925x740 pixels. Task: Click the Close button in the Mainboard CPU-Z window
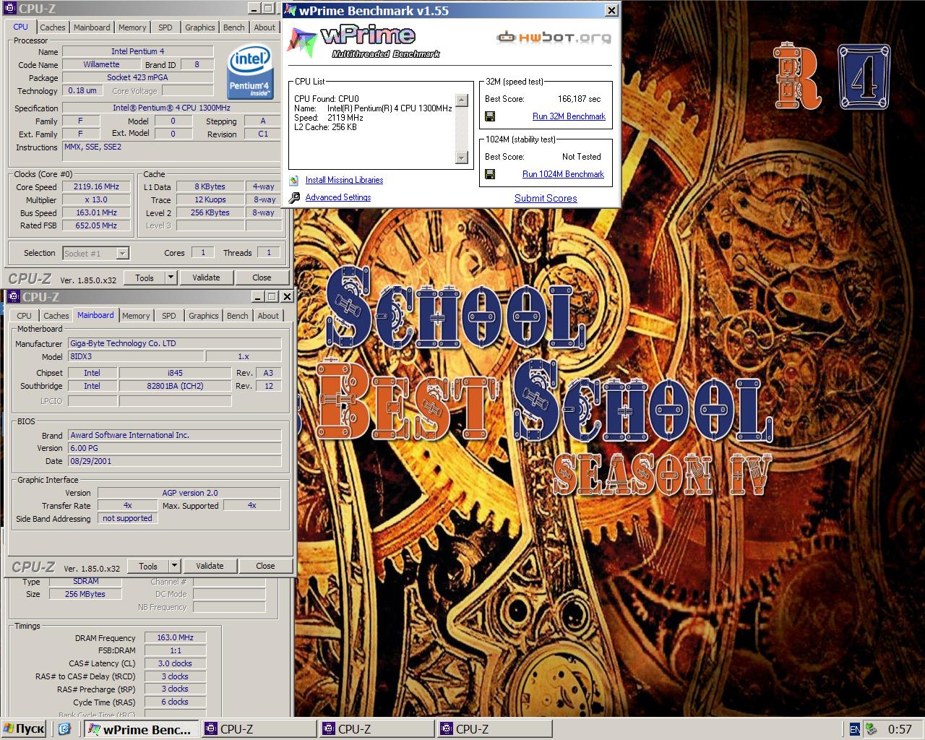pos(265,566)
